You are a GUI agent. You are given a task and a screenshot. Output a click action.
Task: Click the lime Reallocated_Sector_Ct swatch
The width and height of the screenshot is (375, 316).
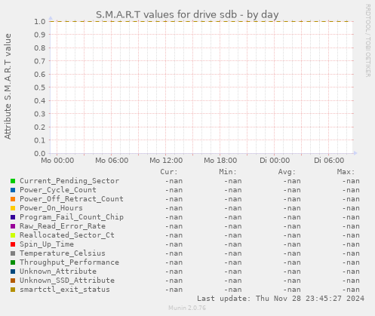(x=13, y=235)
